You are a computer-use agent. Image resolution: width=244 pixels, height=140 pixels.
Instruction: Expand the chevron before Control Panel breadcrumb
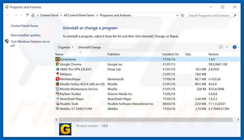pyautogui.click(x=37, y=15)
